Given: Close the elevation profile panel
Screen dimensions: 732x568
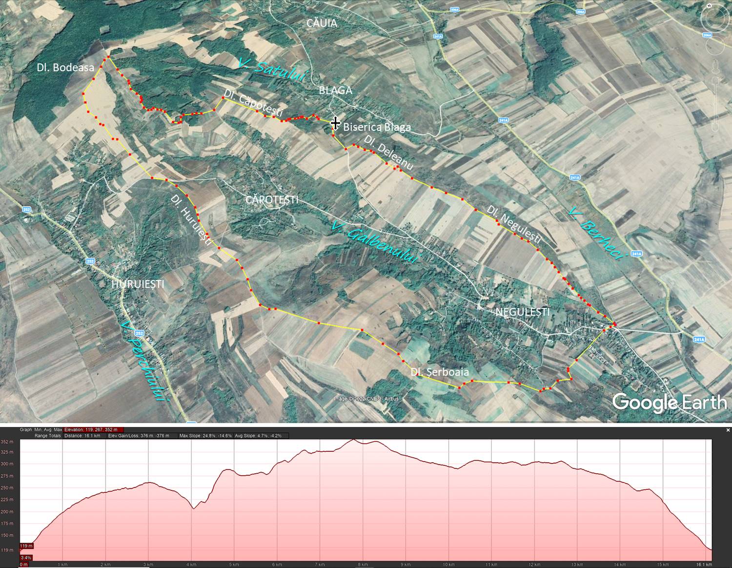Looking at the screenshot, I should 728,430.
